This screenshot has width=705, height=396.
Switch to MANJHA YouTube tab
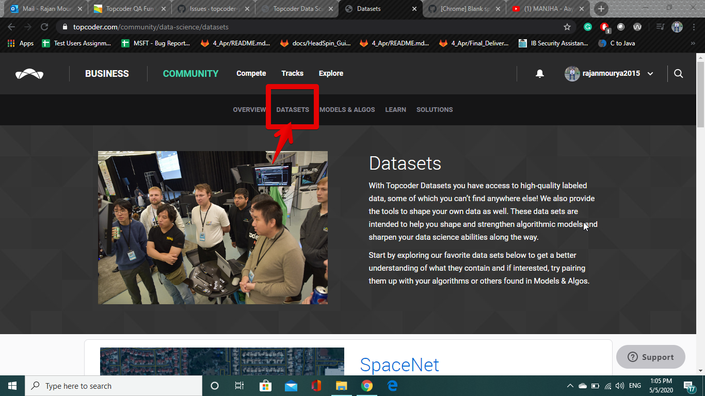point(548,9)
